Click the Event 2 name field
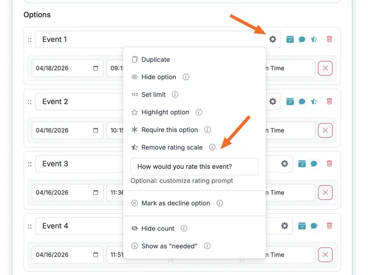Viewport: 368px width, 275px height. pyautogui.click(x=79, y=102)
